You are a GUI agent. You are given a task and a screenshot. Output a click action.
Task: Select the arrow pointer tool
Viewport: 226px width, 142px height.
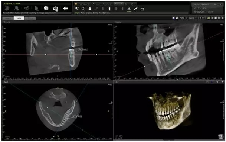coord(77,9)
